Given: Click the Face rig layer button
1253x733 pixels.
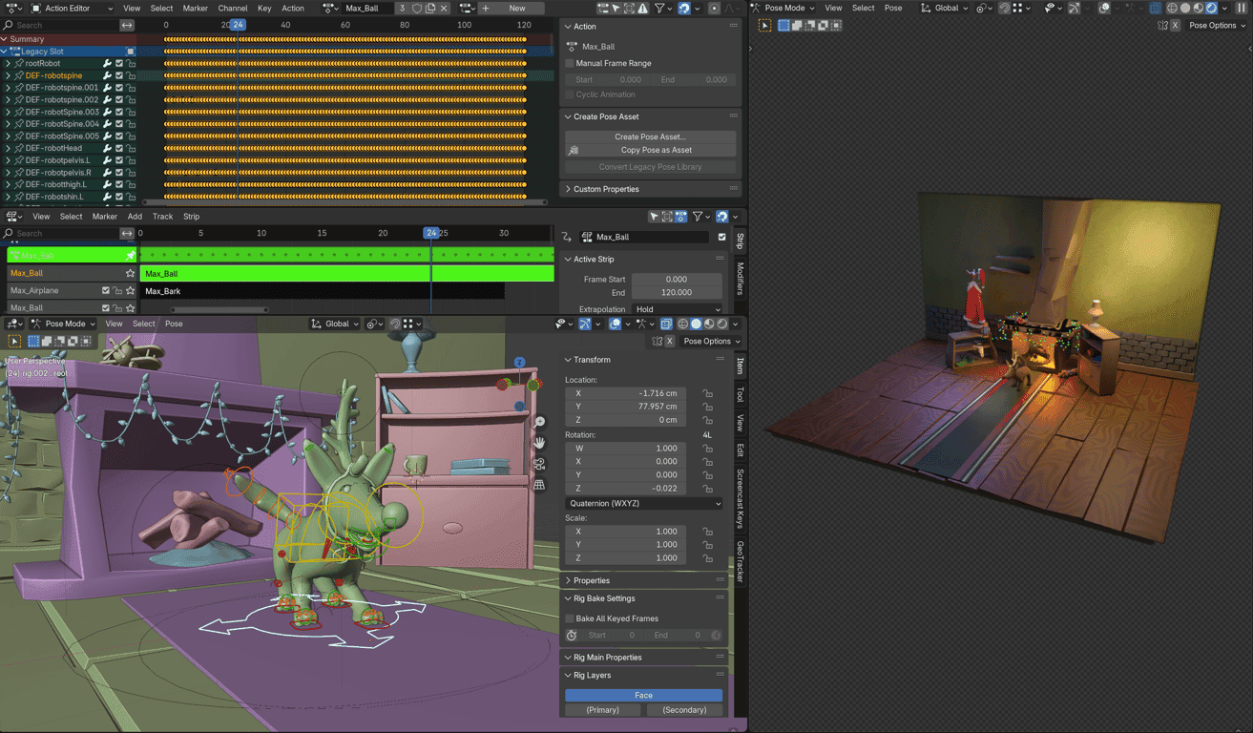Looking at the screenshot, I should click(643, 695).
